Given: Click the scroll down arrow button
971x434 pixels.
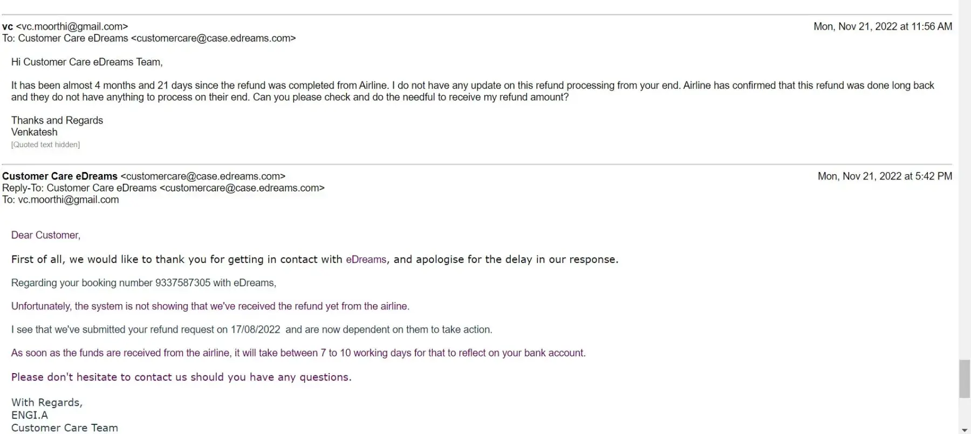Looking at the screenshot, I should point(965,430).
